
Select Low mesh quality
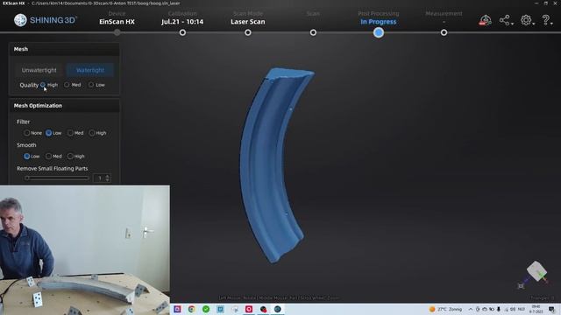click(x=91, y=85)
